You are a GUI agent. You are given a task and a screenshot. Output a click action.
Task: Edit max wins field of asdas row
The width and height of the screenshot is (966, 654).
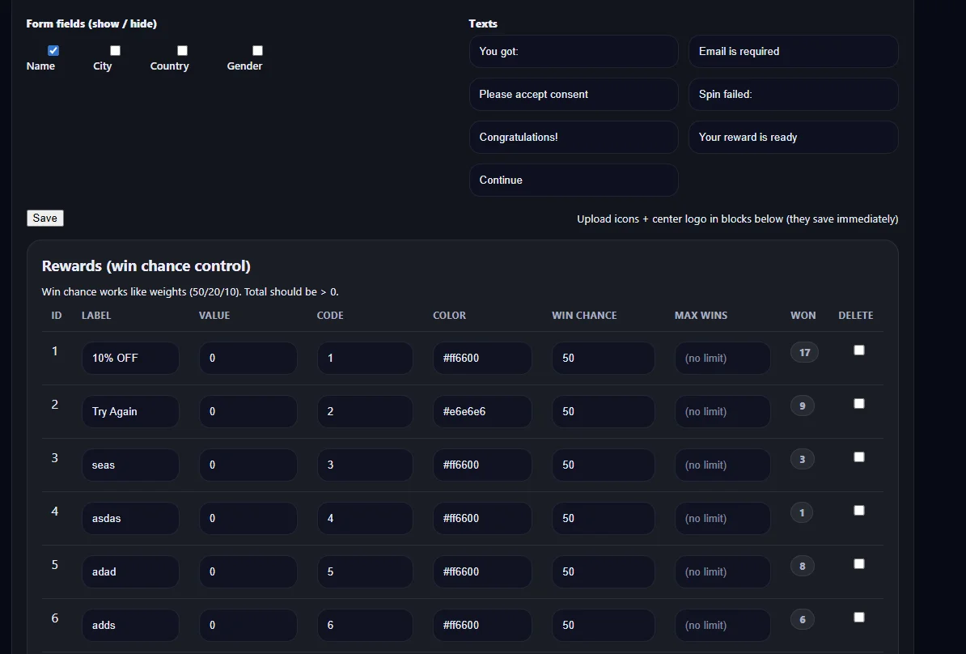(722, 518)
